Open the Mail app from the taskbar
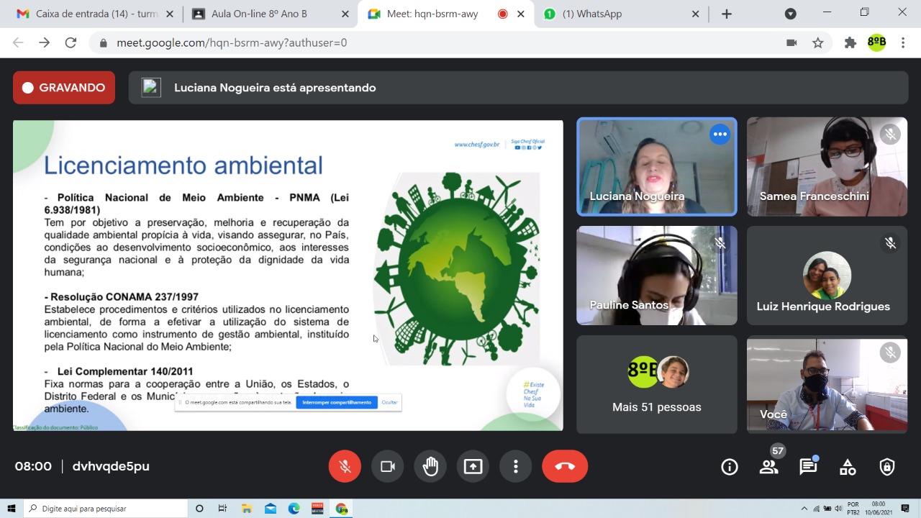 click(x=271, y=509)
